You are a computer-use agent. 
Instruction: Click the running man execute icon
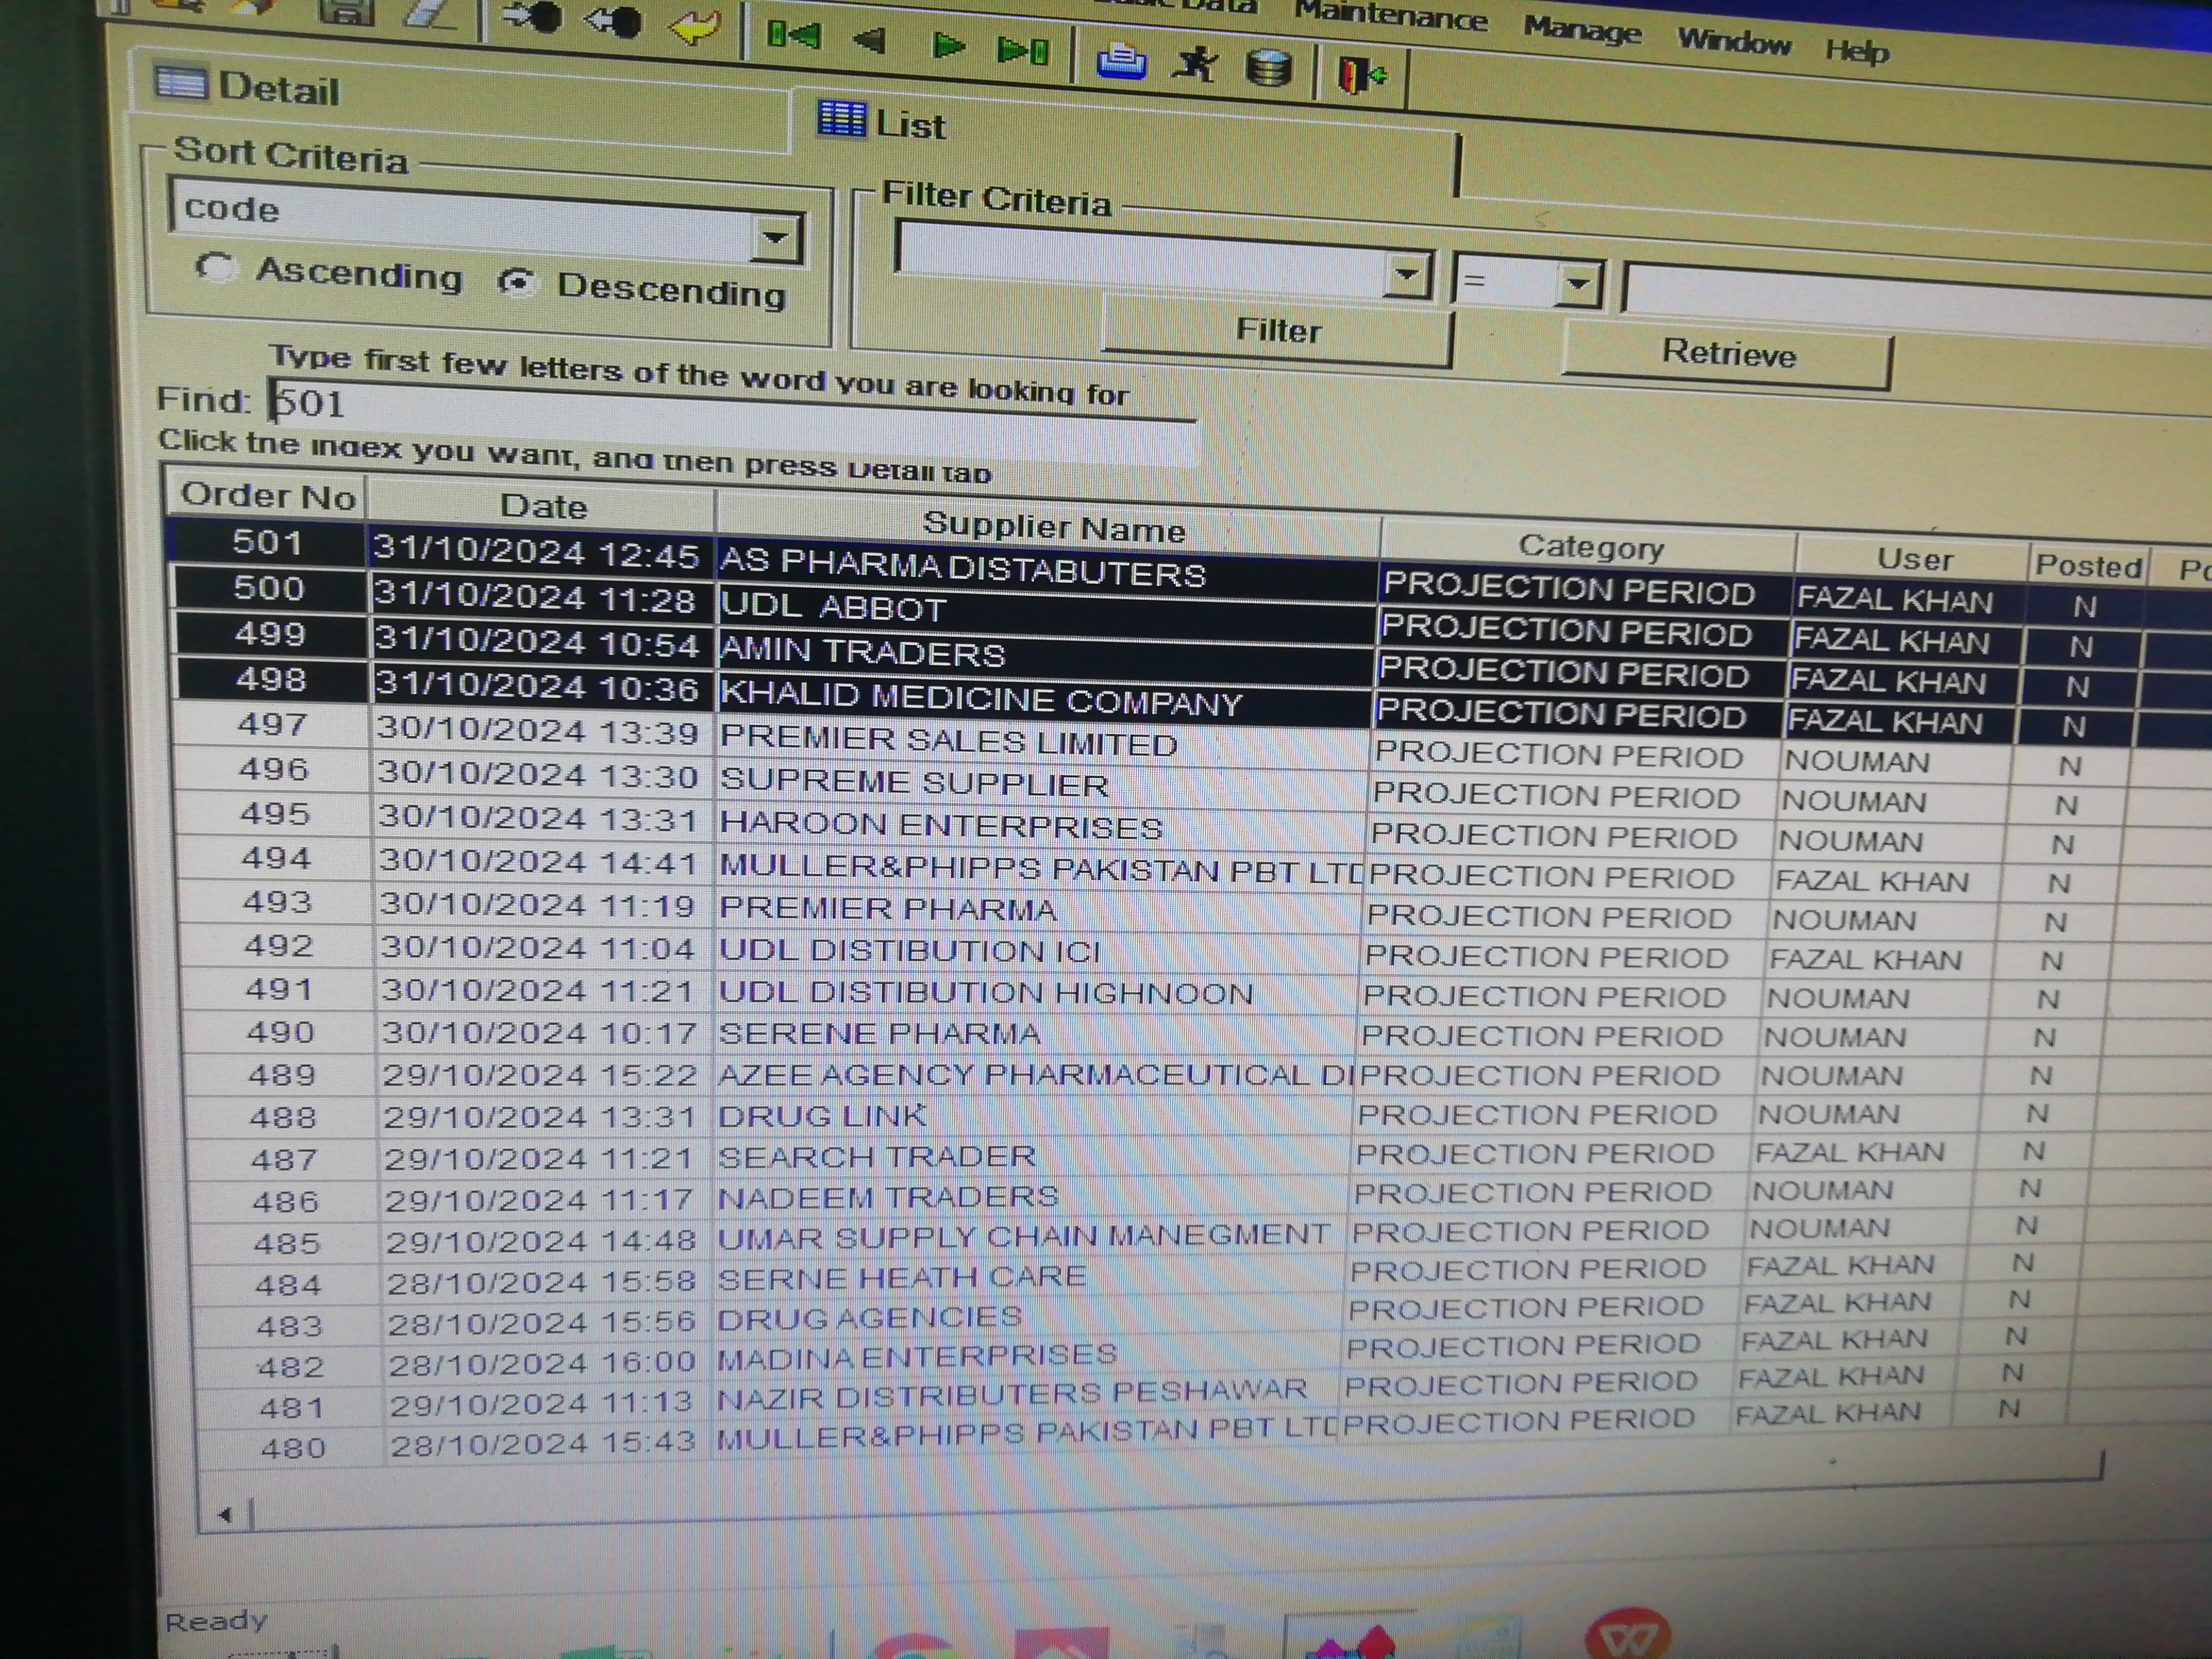coord(1196,63)
